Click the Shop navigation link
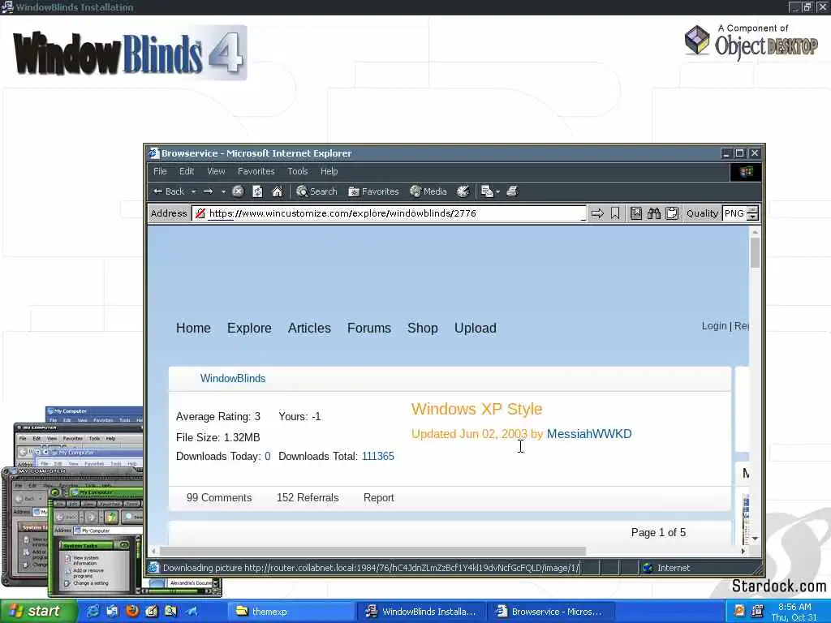Image resolution: width=831 pixels, height=623 pixels. (422, 328)
